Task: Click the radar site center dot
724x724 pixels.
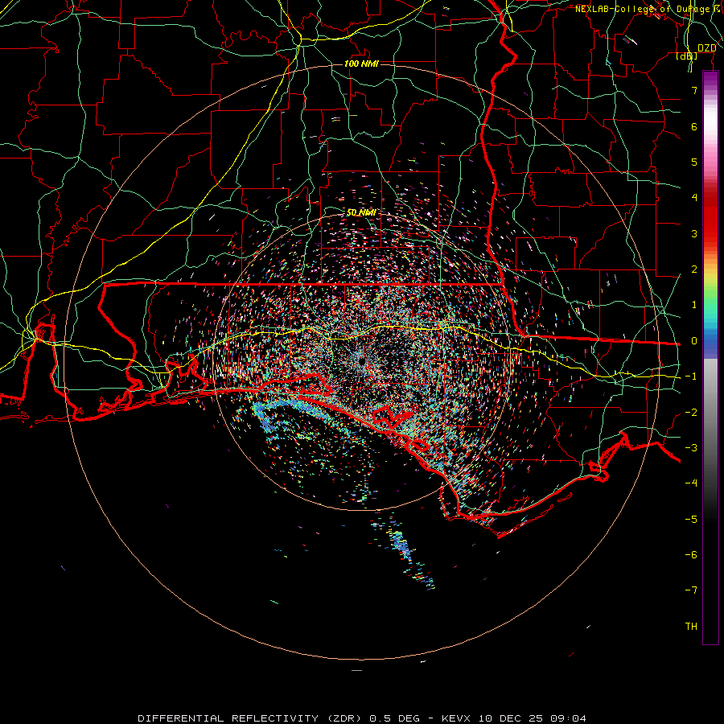Action: [361, 360]
